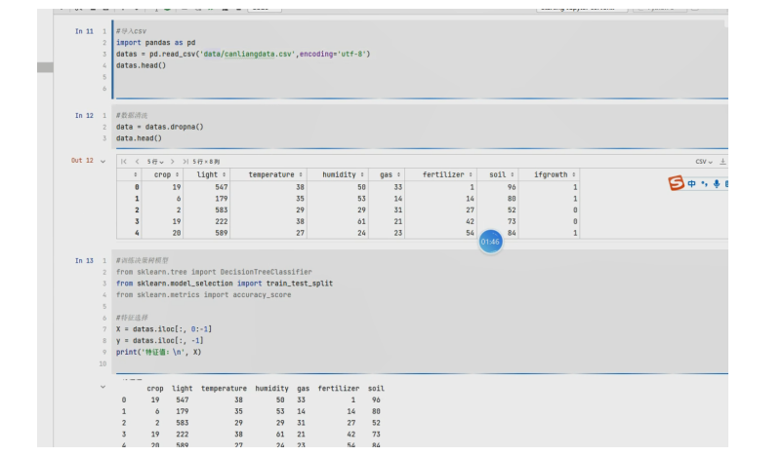Sort by the fertilizer column arrows

pyautogui.click(x=471, y=174)
